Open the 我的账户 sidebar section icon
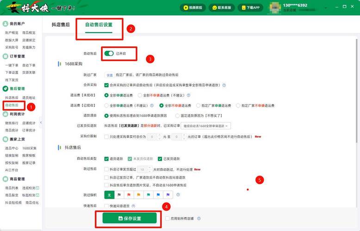Screen dimensions: 360x231 [x=5, y=24]
